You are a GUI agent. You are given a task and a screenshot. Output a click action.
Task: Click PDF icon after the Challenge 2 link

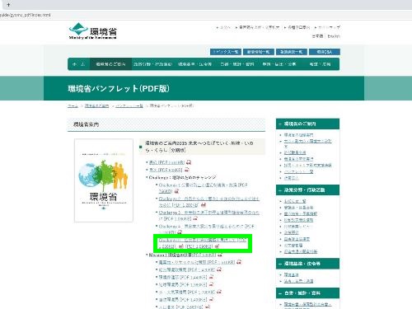click(204, 205)
